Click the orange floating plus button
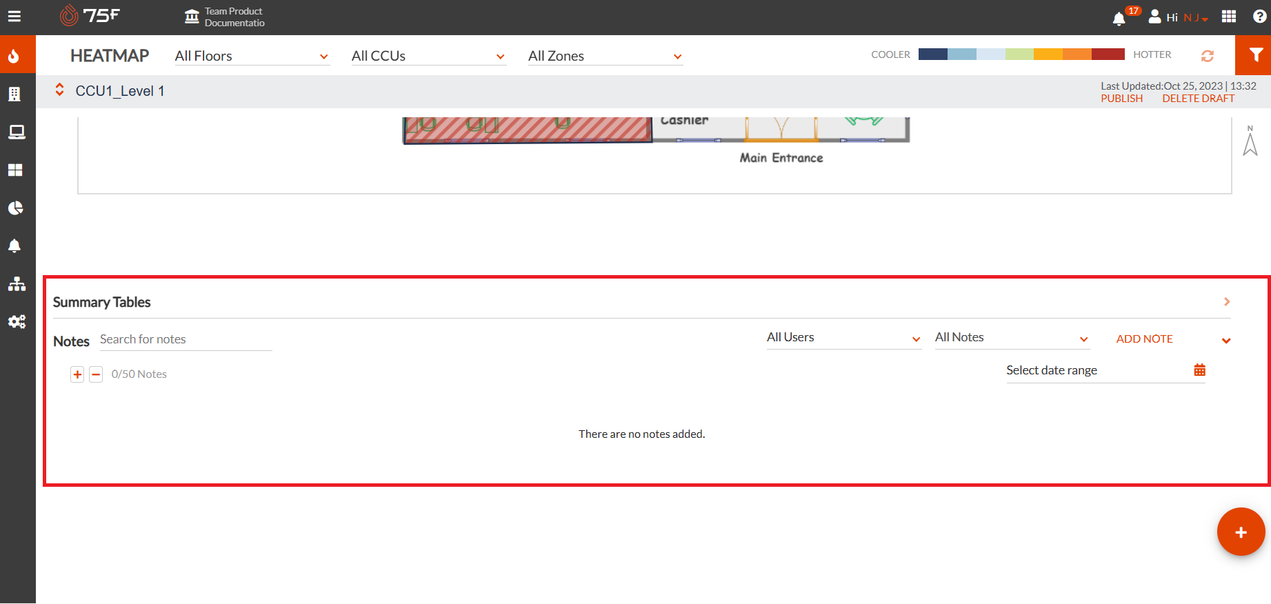 tap(1241, 532)
